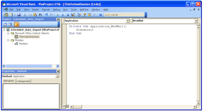Screen dimensions: 203x111
Task: Toggle Folders view in Project panel
Action: point(17,24)
